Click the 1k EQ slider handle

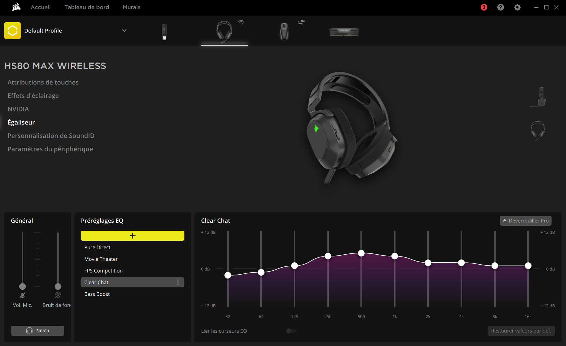[395, 256]
